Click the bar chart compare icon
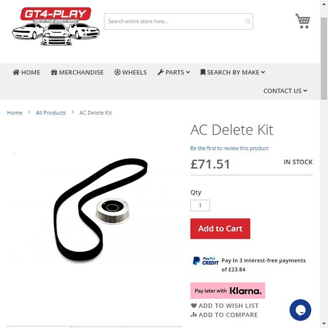The image size is (328, 328). coord(194,315)
